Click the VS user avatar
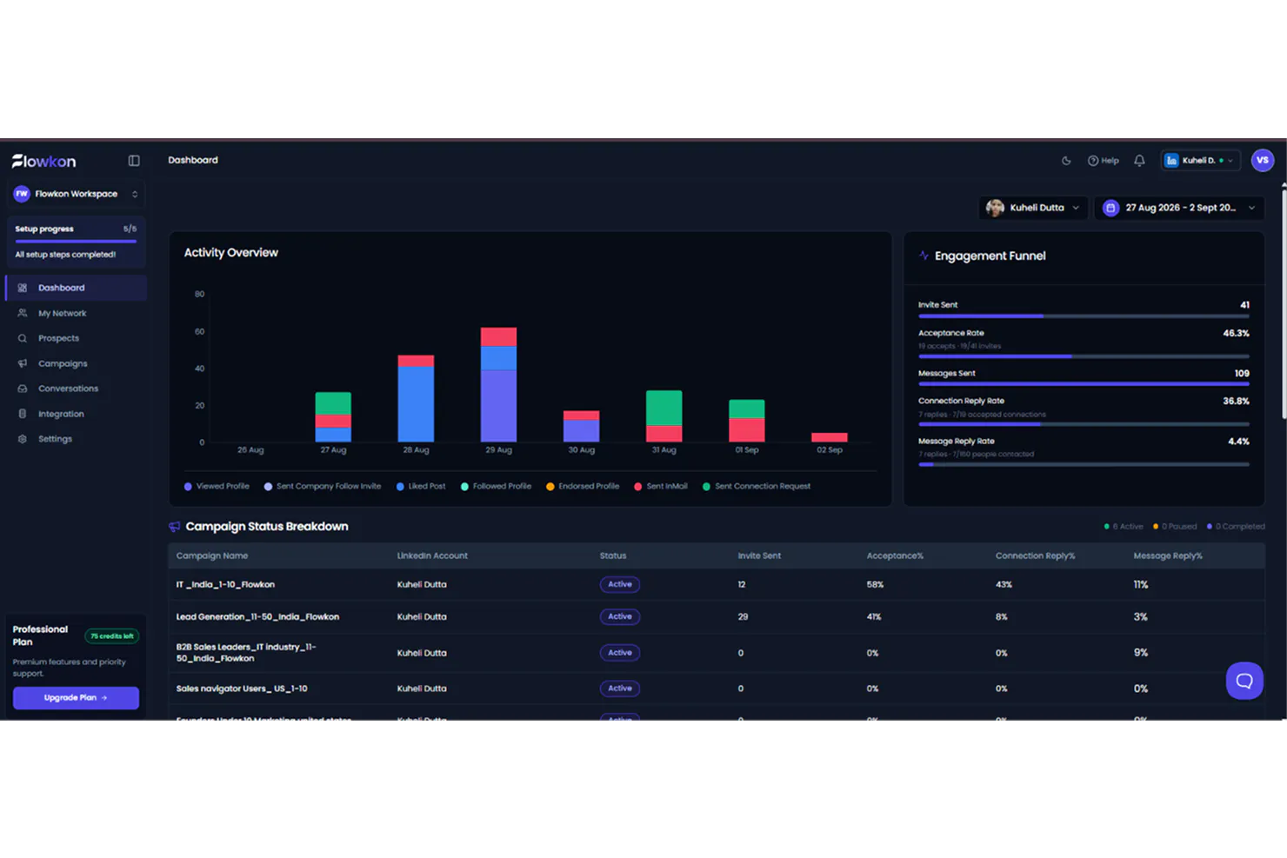This screenshot has width=1287, height=858. click(x=1263, y=160)
